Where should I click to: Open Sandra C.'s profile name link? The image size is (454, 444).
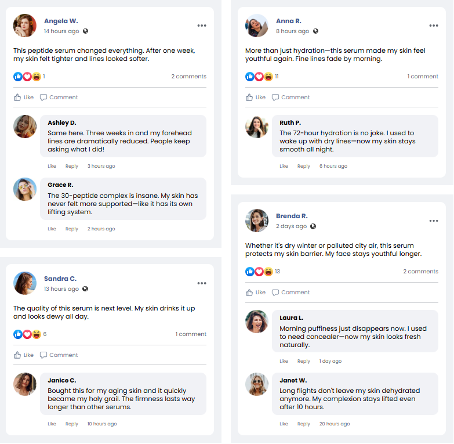60,279
